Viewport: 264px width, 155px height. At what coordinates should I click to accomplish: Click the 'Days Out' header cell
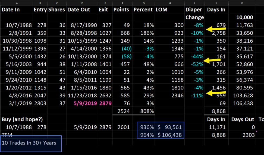click(242, 119)
